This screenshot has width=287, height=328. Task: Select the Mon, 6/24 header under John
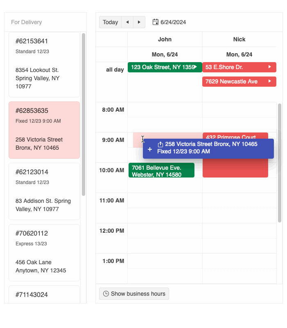pyautogui.click(x=165, y=54)
